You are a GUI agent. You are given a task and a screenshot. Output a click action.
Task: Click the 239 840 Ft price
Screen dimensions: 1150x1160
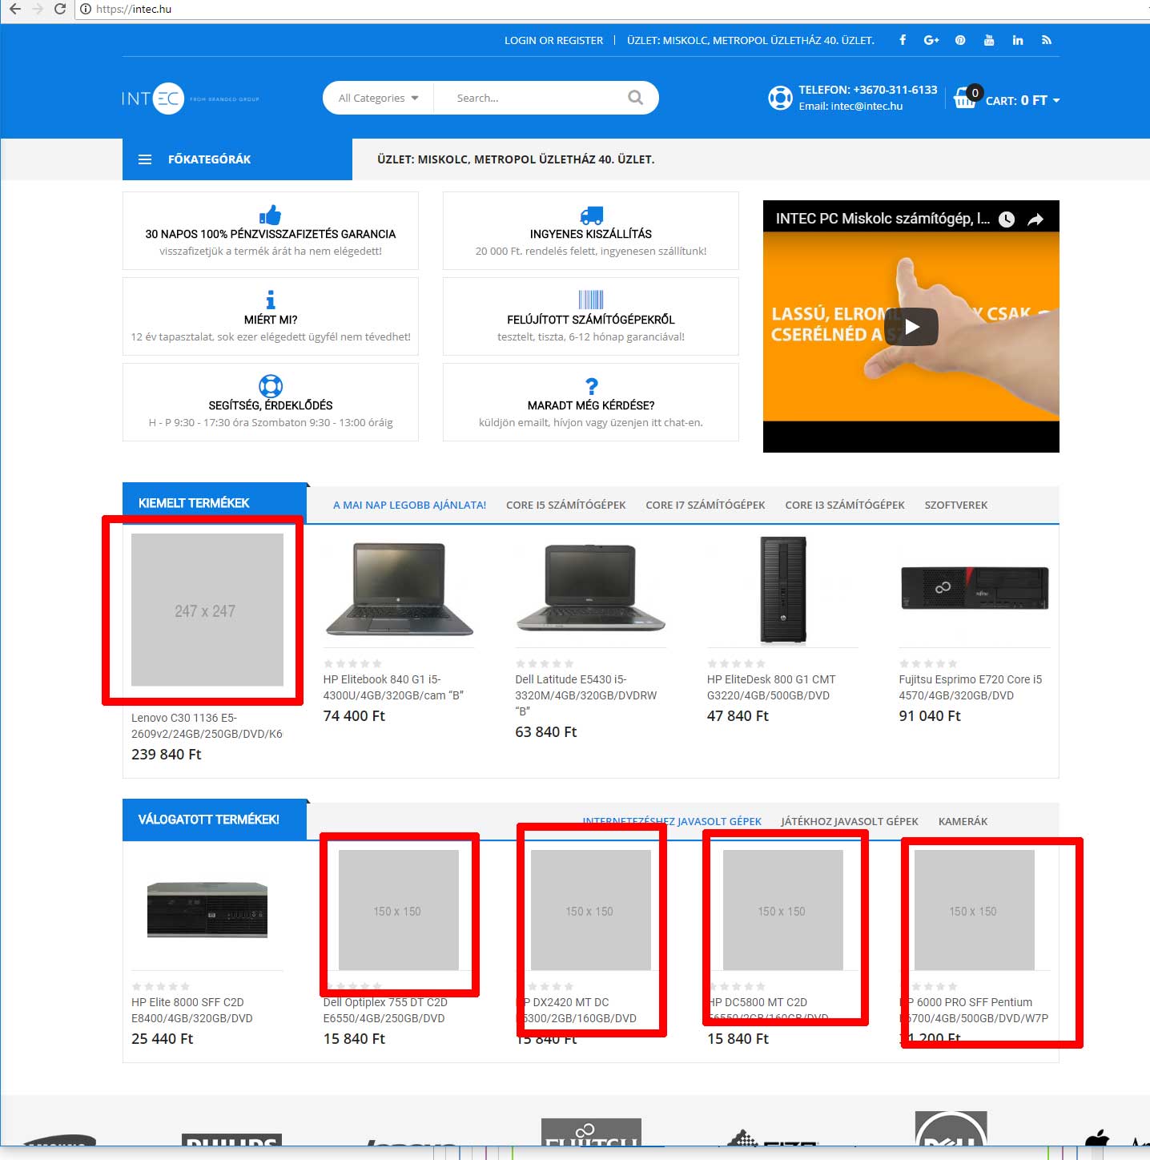tap(166, 755)
